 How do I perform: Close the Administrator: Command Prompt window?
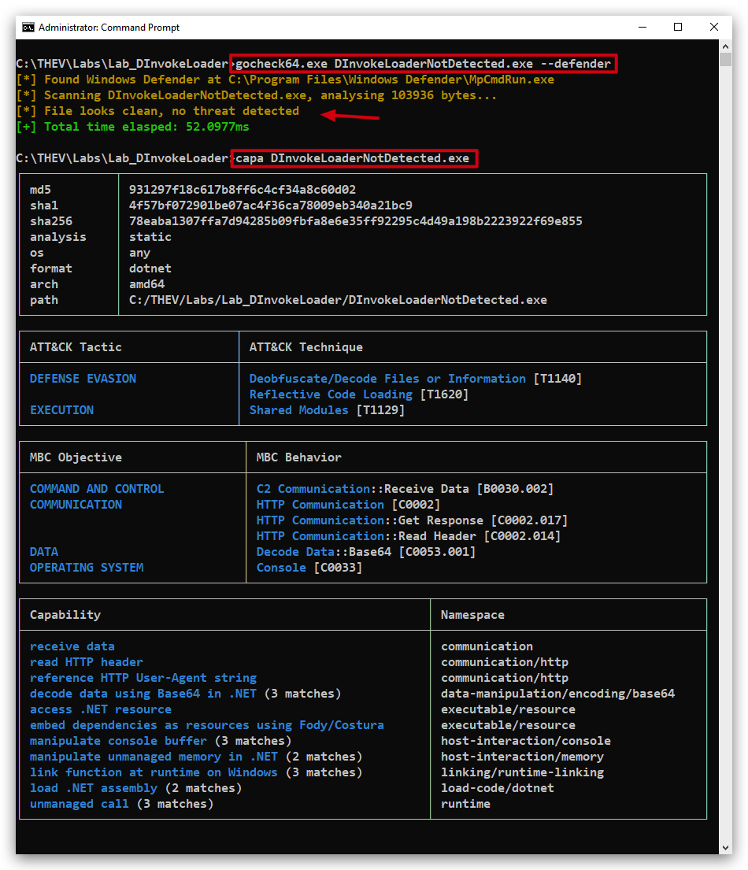coord(714,28)
